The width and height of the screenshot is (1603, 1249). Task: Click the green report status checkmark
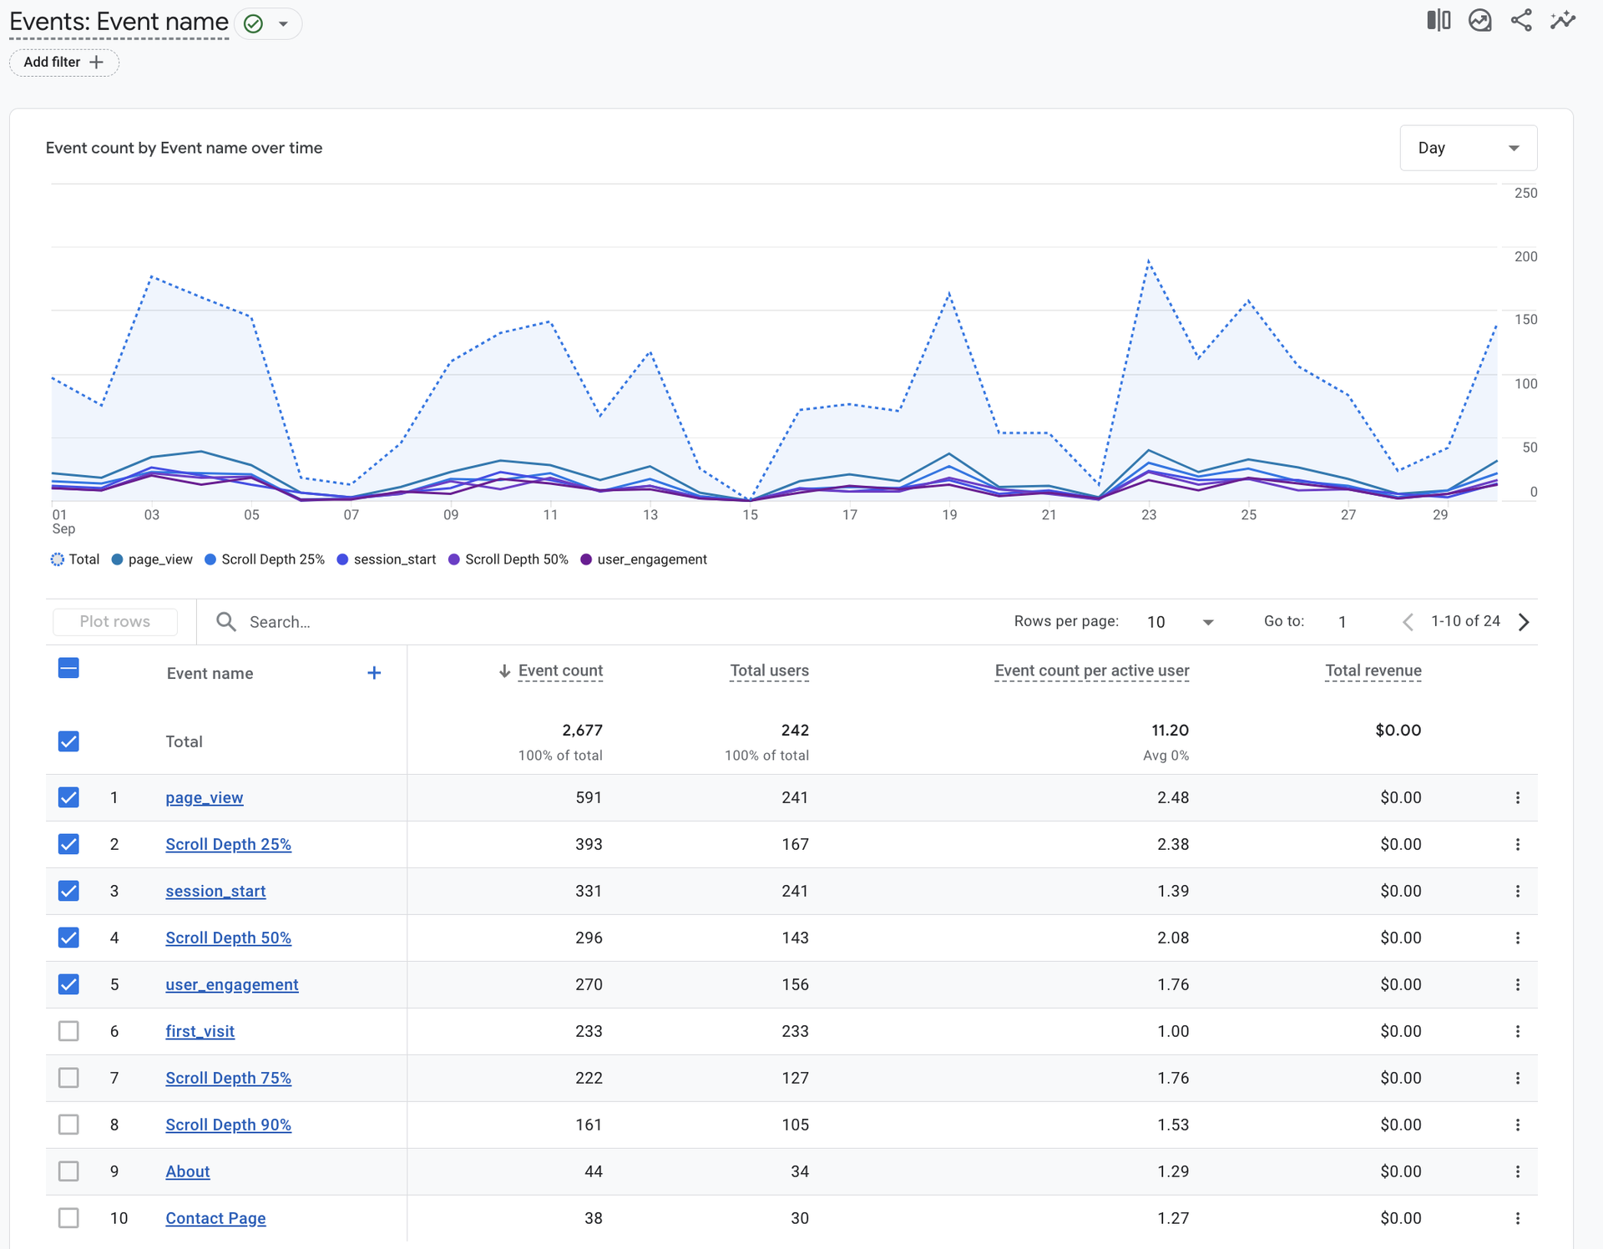pos(253,24)
